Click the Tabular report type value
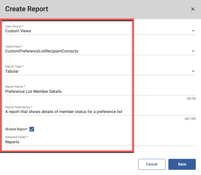 12,71
